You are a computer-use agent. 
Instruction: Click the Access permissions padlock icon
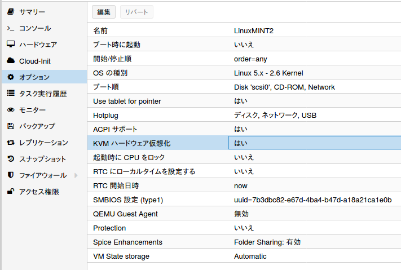point(10,192)
